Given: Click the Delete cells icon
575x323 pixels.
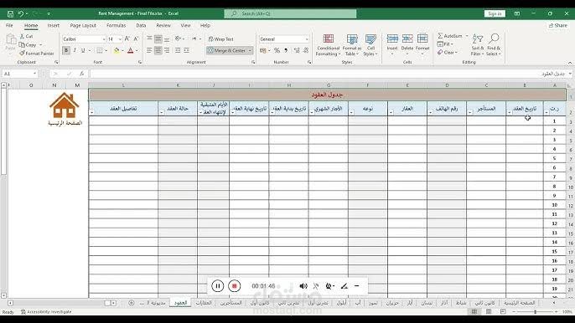Looking at the screenshot, I should 407,38.
